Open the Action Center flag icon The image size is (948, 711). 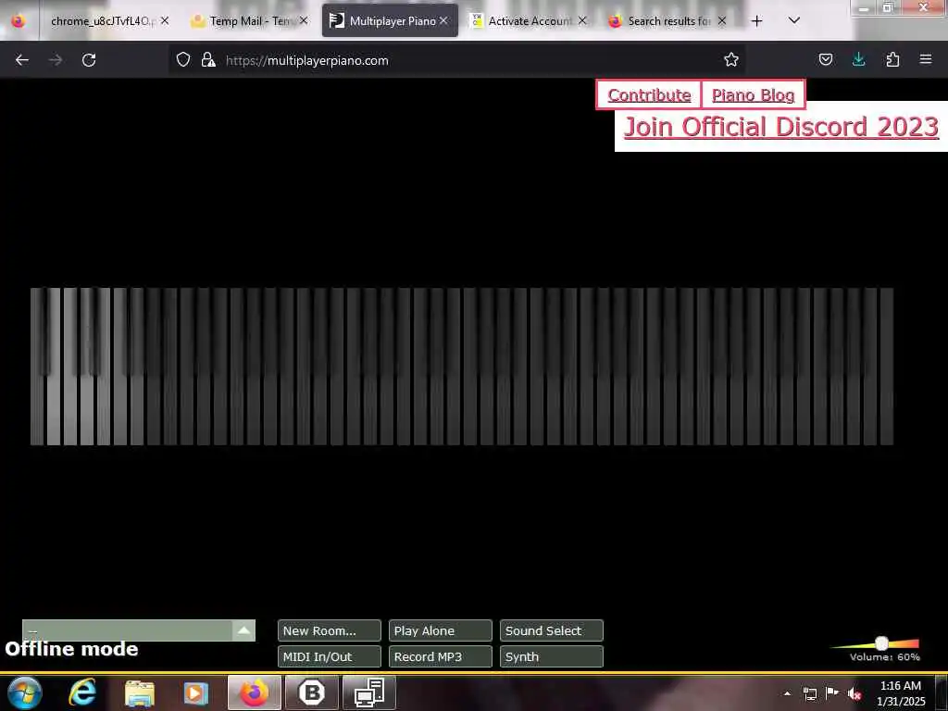[832, 692]
